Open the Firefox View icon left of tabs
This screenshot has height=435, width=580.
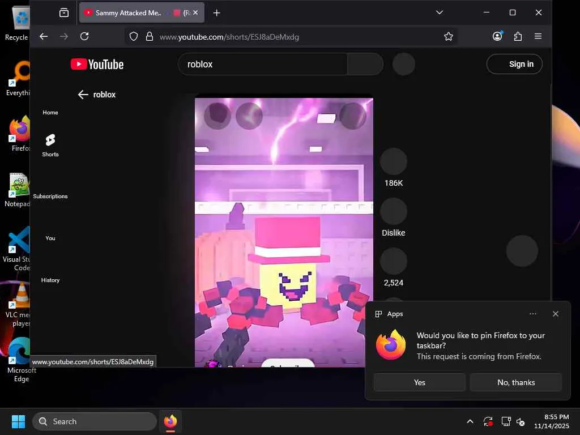pyautogui.click(x=64, y=13)
